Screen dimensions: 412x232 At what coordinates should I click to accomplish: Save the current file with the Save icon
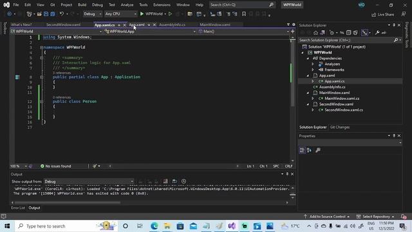pyautogui.click(x=46, y=14)
